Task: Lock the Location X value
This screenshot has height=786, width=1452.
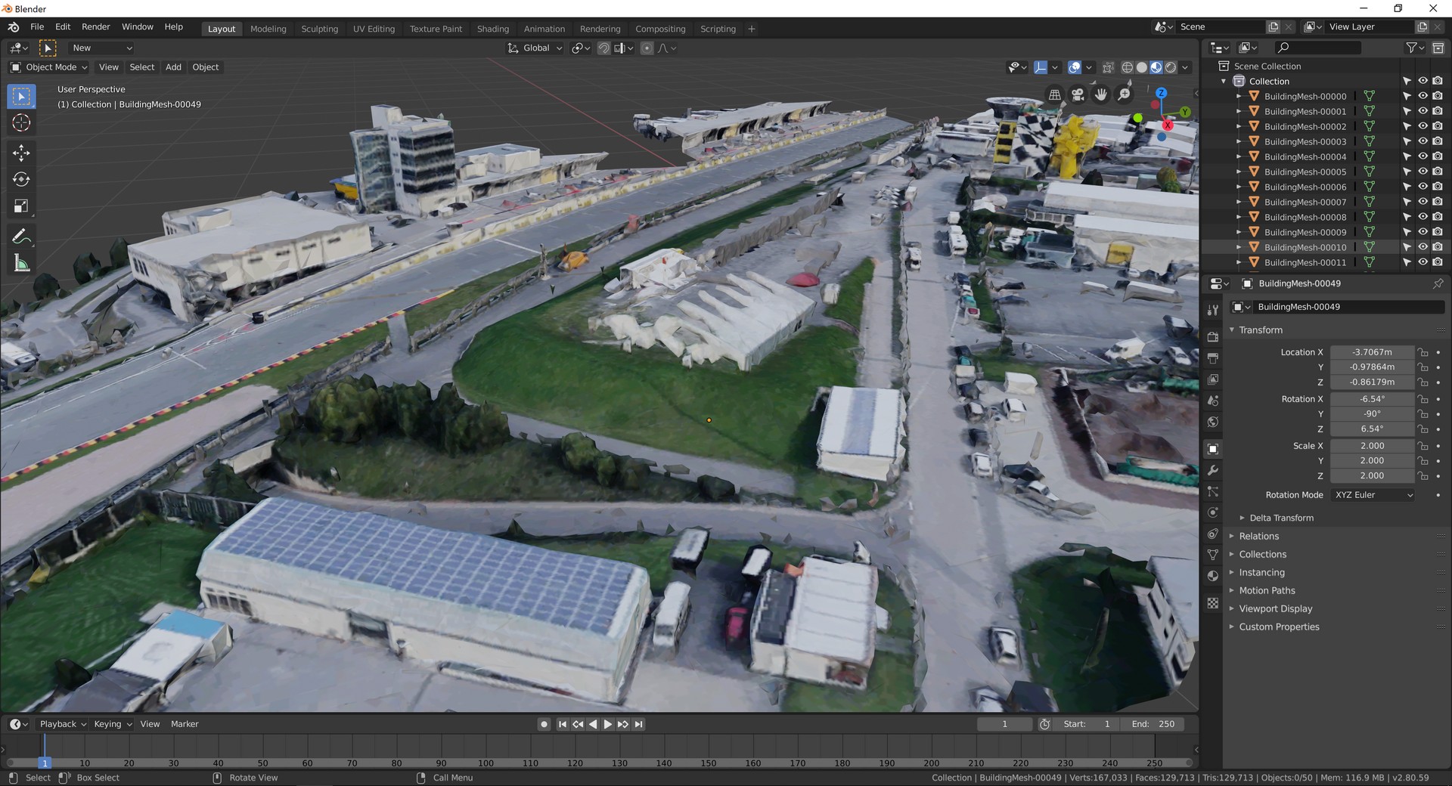Action: point(1423,352)
